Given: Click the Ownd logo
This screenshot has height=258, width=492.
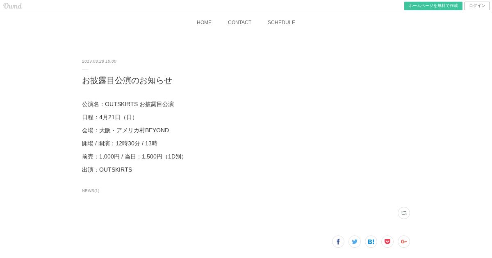Looking at the screenshot, I should (12, 6).
